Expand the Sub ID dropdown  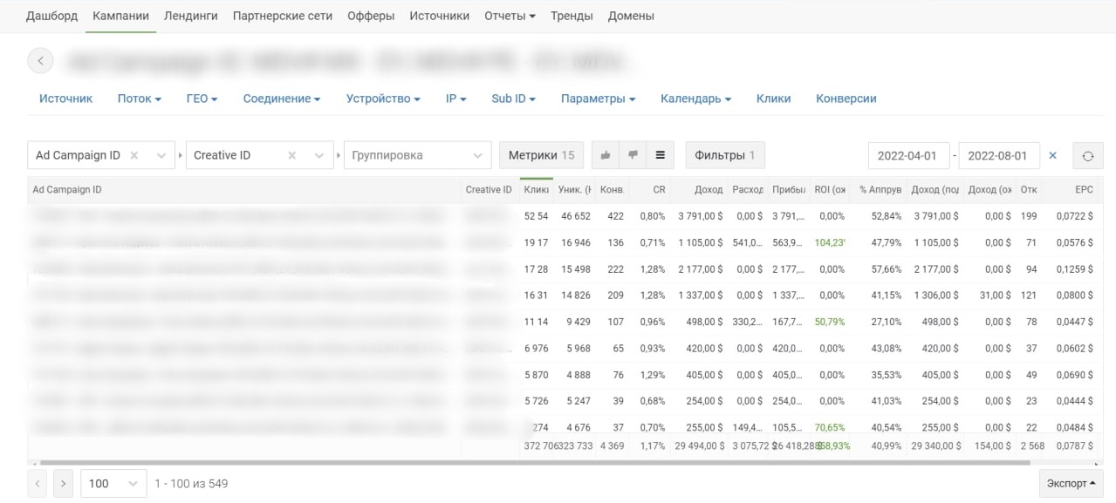click(x=514, y=99)
